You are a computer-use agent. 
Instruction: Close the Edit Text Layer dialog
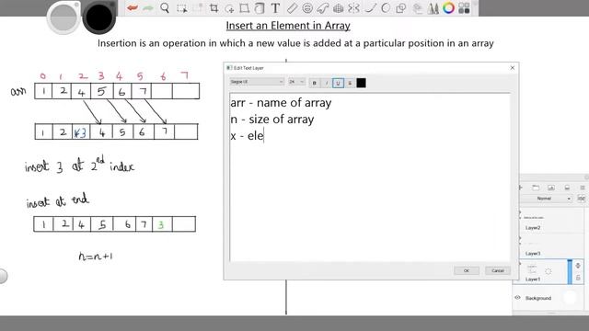[x=513, y=68]
